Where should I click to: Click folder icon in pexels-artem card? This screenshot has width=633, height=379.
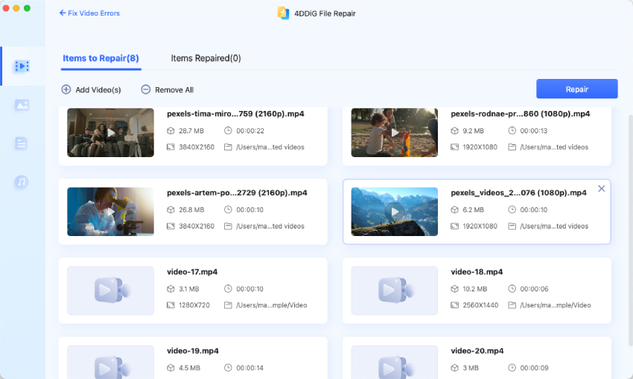pyautogui.click(x=228, y=226)
